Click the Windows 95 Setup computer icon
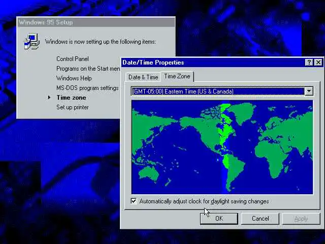 pyautogui.click(x=31, y=41)
